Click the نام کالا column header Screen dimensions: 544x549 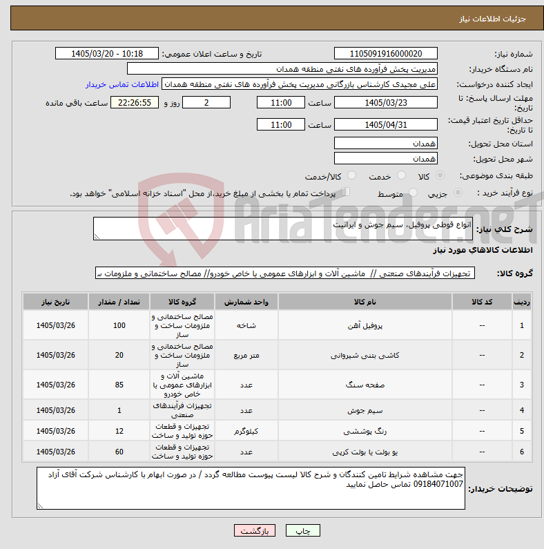pyautogui.click(x=365, y=302)
